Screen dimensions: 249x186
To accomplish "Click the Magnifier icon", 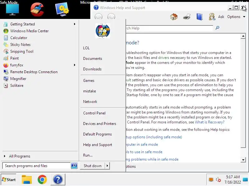I will 6,79.
